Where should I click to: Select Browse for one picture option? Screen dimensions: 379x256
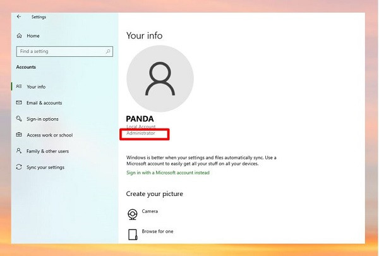coord(157,231)
